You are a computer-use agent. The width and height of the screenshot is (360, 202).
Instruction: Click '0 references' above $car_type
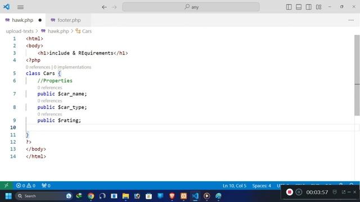click(49, 101)
